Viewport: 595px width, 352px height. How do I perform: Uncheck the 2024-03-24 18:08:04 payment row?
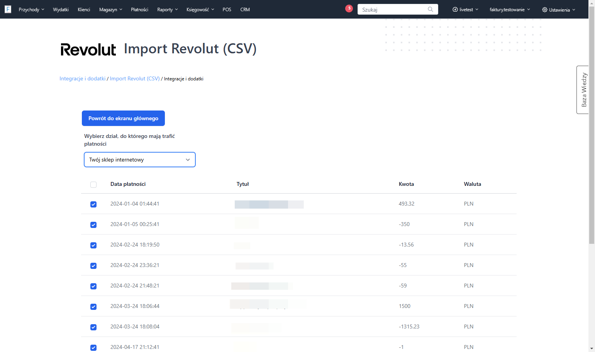pos(93,327)
